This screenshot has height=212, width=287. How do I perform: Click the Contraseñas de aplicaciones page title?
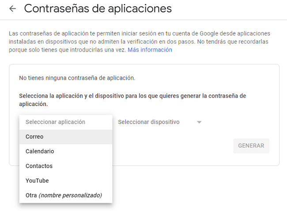click(x=98, y=9)
